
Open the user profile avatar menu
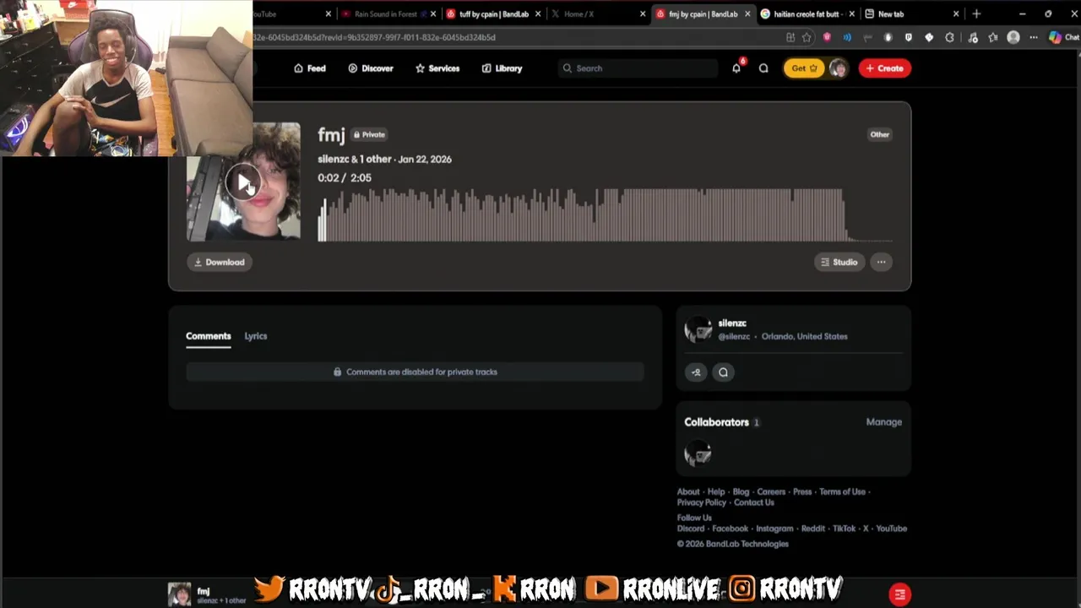(838, 68)
